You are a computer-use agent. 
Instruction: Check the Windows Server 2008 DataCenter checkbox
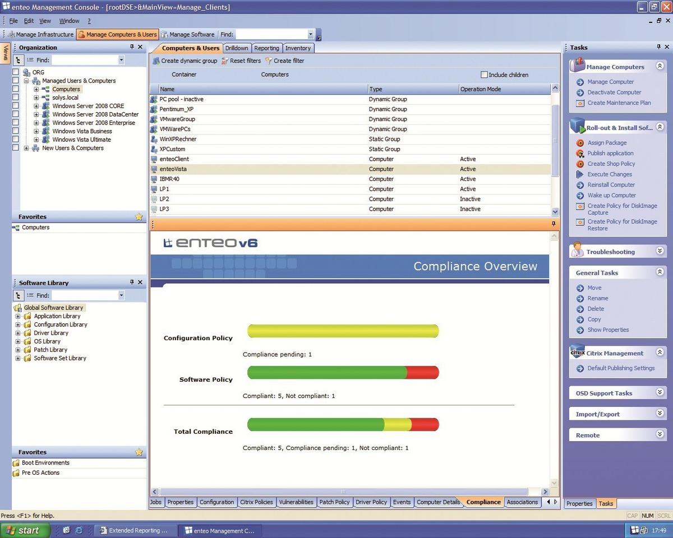(x=16, y=114)
